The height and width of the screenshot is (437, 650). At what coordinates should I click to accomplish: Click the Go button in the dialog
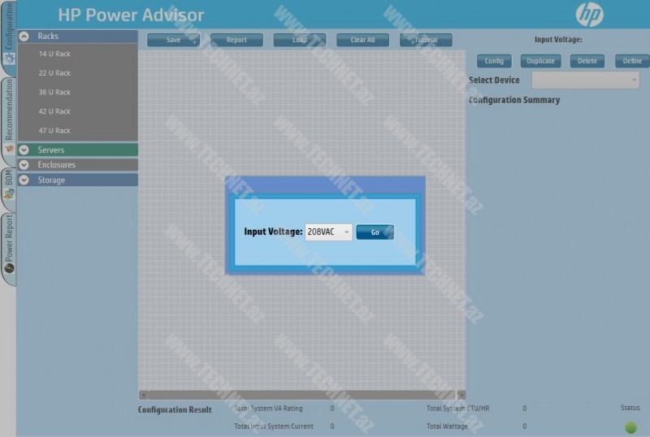(375, 232)
